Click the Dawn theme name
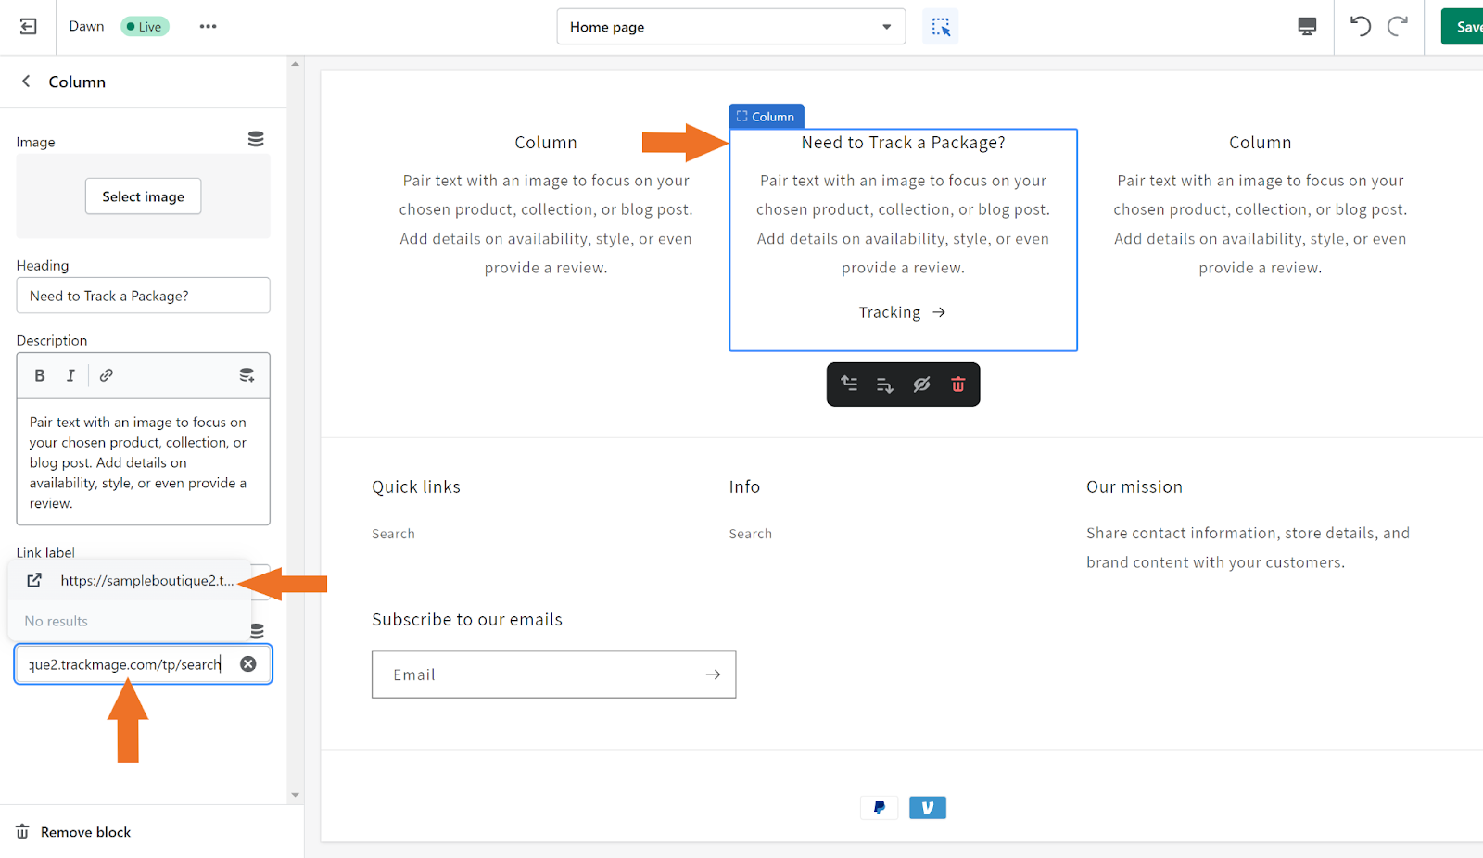Image resolution: width=1483 pixels, height=858 pixels. 86,27
